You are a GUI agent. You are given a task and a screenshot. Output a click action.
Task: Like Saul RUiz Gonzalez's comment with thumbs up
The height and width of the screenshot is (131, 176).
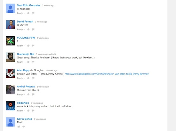coord(28,13)
